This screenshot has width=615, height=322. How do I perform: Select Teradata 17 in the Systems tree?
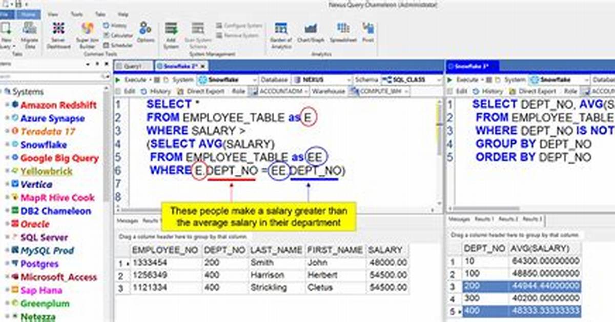(48, 132)
